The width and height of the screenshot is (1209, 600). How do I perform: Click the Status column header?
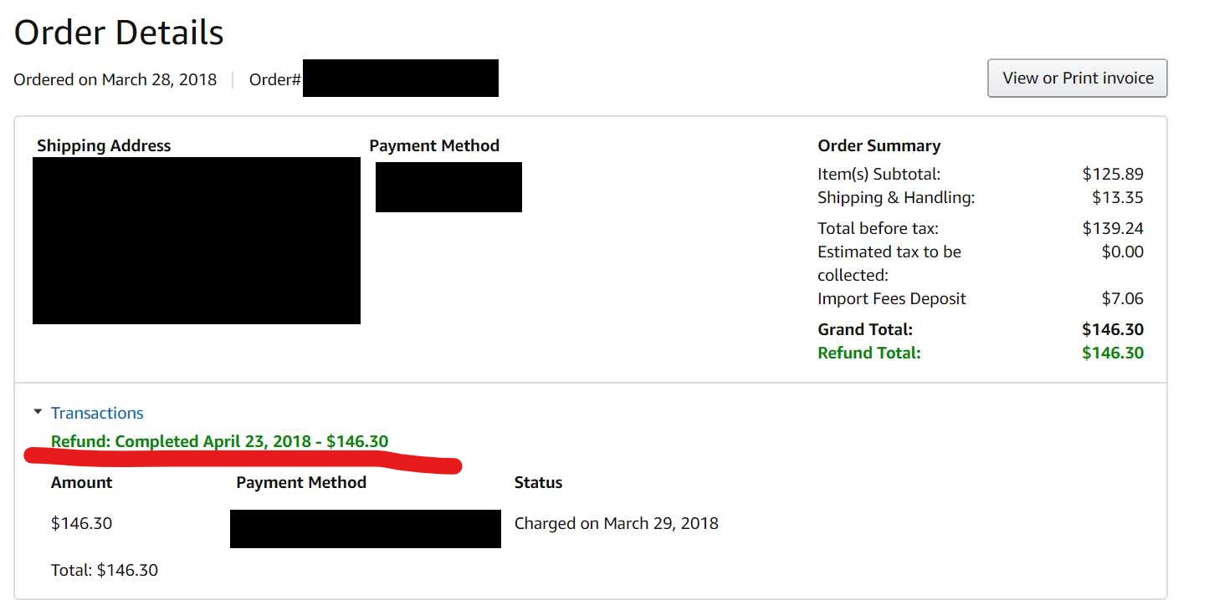[538, 482]
